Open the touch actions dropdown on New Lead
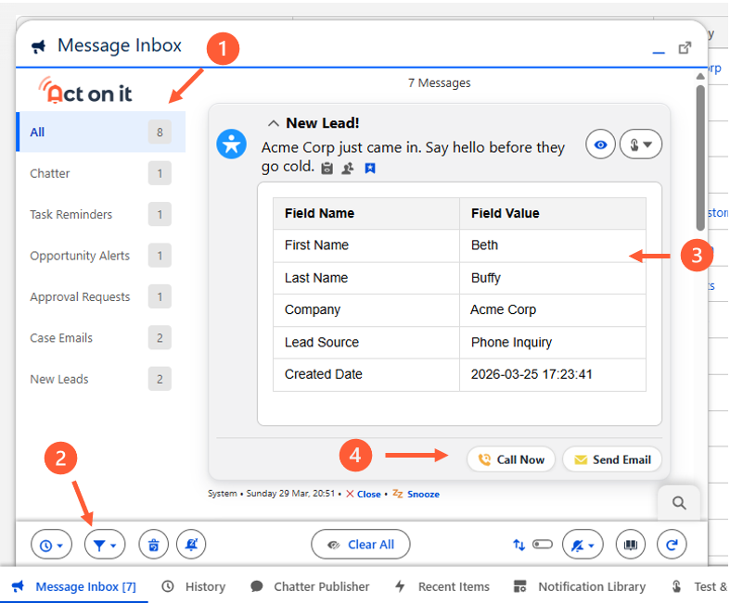730x603 pixels. [x=641, y=144]
